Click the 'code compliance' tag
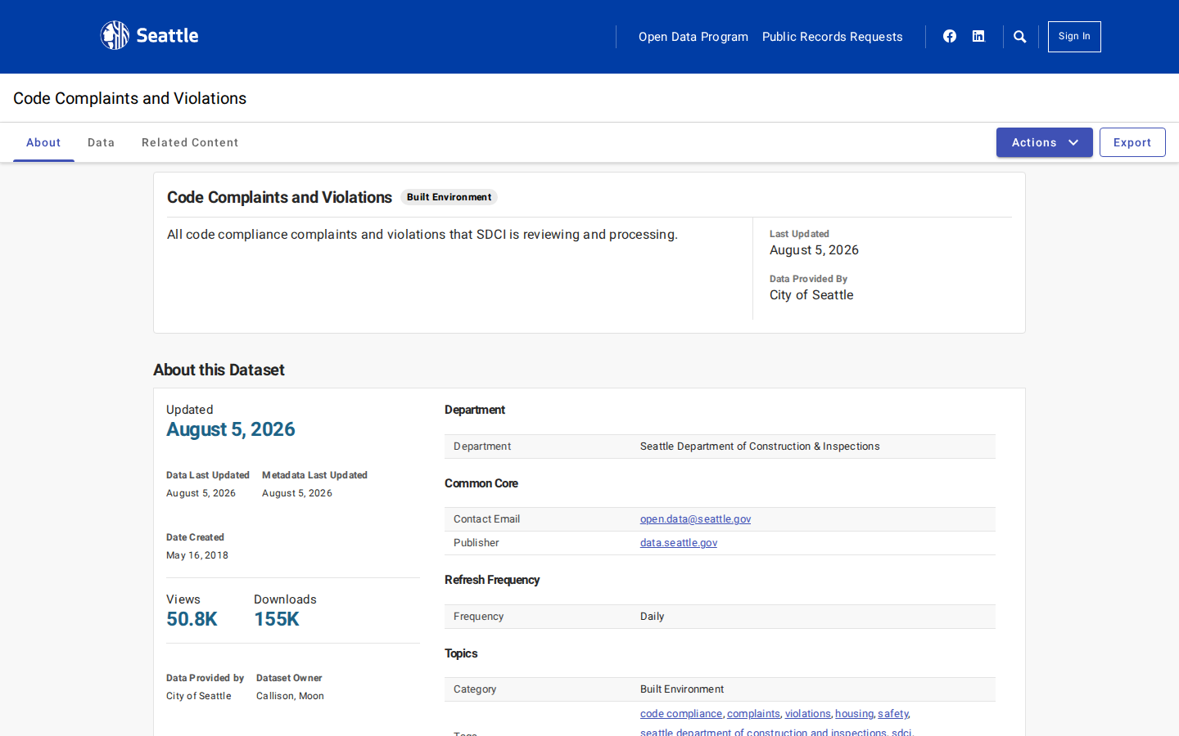The image size is (1179, 736). point(681,714)
